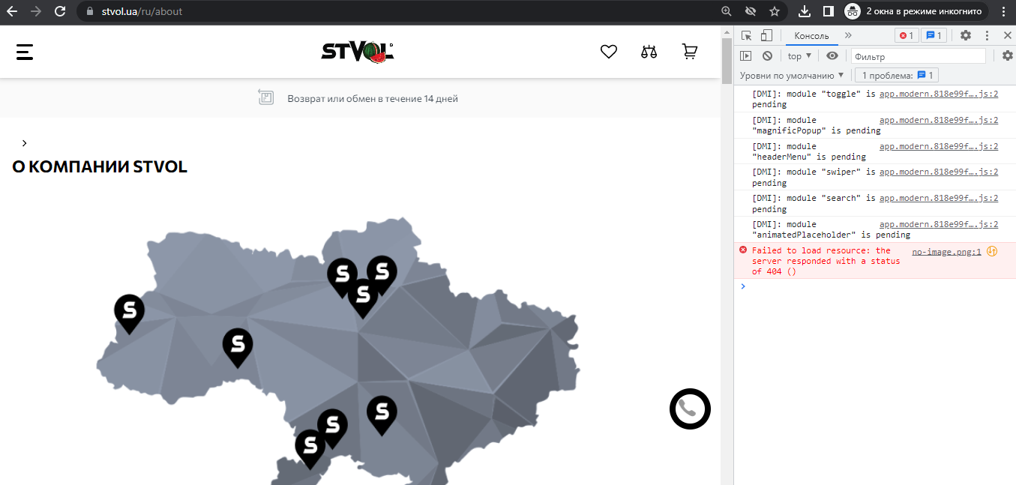Open the browser downloads icon
This screenshot has height=485, width=1016.
[805, 11]
